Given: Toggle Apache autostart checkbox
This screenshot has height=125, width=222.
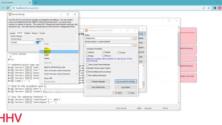Looking at the screenshot, I should point(87,52).
